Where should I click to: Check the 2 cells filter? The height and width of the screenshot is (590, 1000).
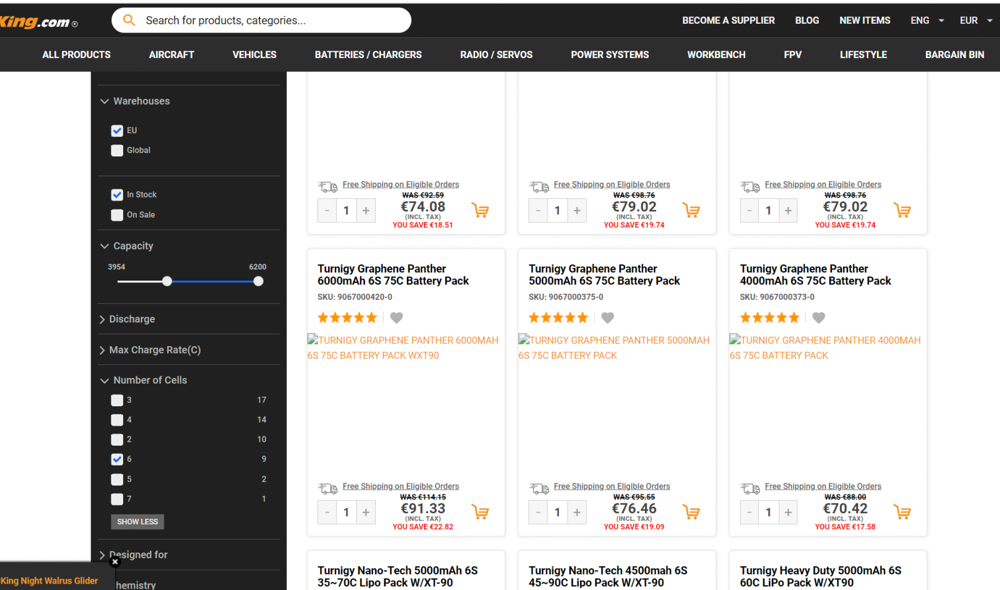[117, 440]
